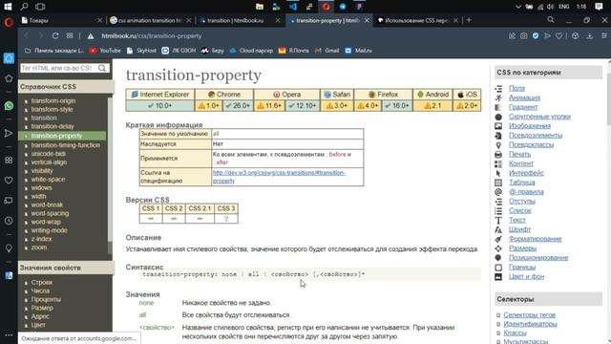Open downloads icon in address bar

pos(590,36)
